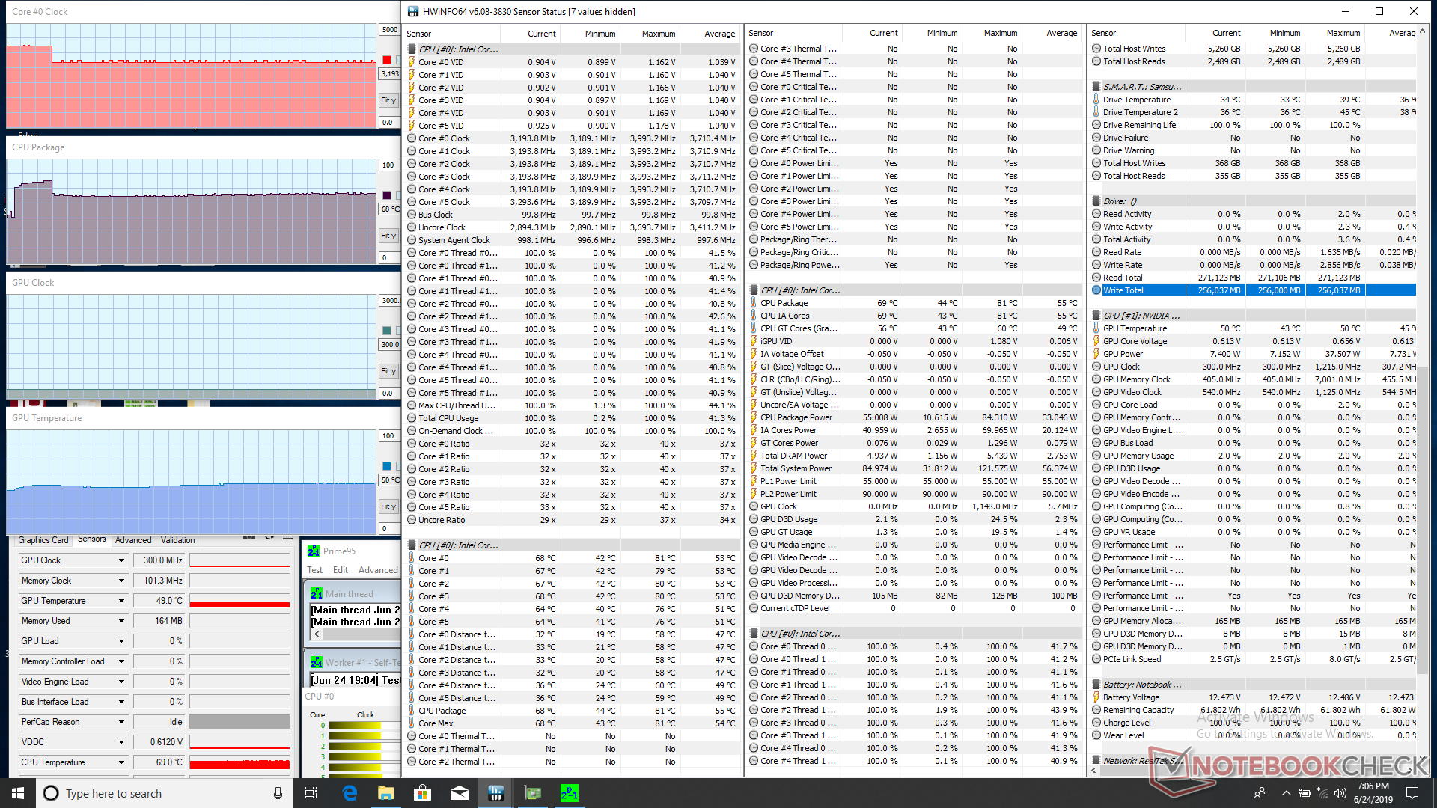The height and width of the screenshot is (808, 1437).
Task: Open Video Engine Load dropdown in GPU-Z
Action: tap(121, 682)
